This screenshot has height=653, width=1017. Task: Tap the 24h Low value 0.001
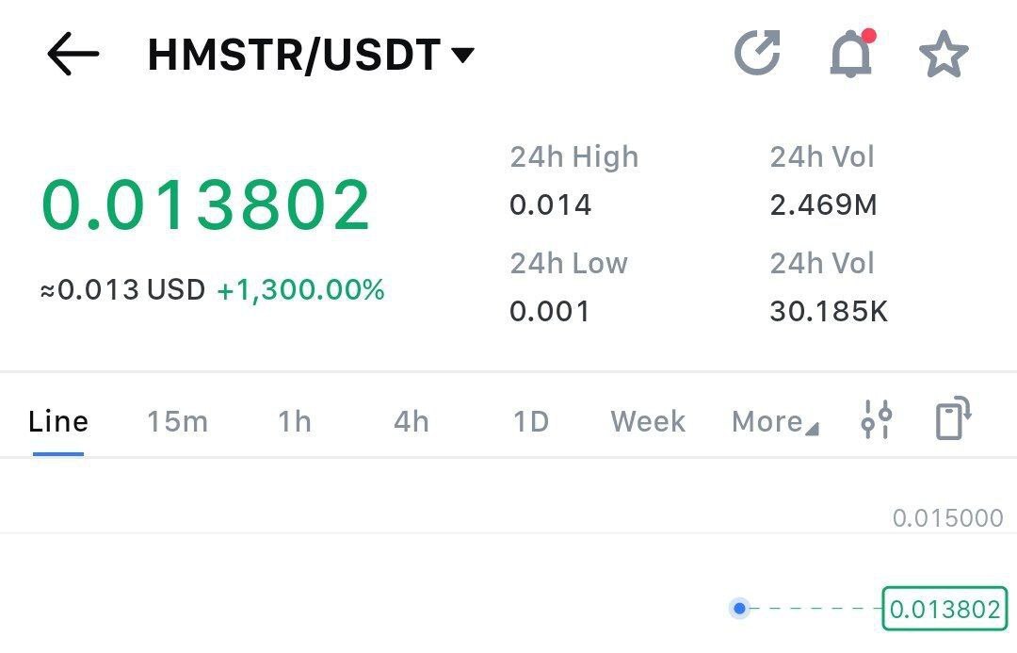pos(550,311)
